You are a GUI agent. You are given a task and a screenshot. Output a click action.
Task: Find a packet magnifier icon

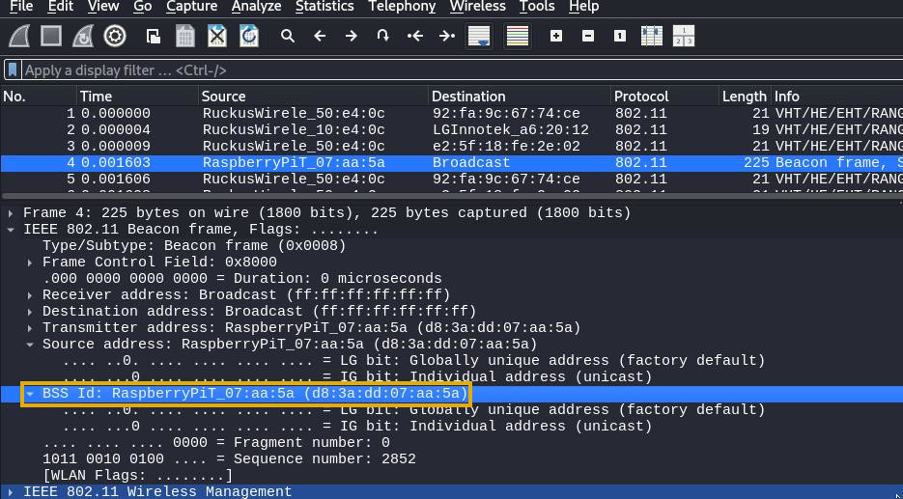point(288,37)
